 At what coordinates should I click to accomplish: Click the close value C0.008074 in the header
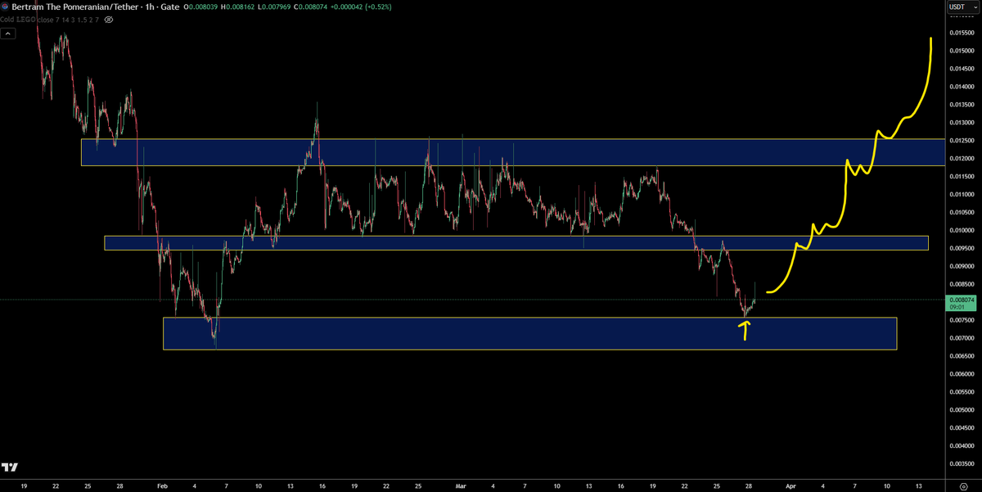pyautogui.click(x=309, y=7)
